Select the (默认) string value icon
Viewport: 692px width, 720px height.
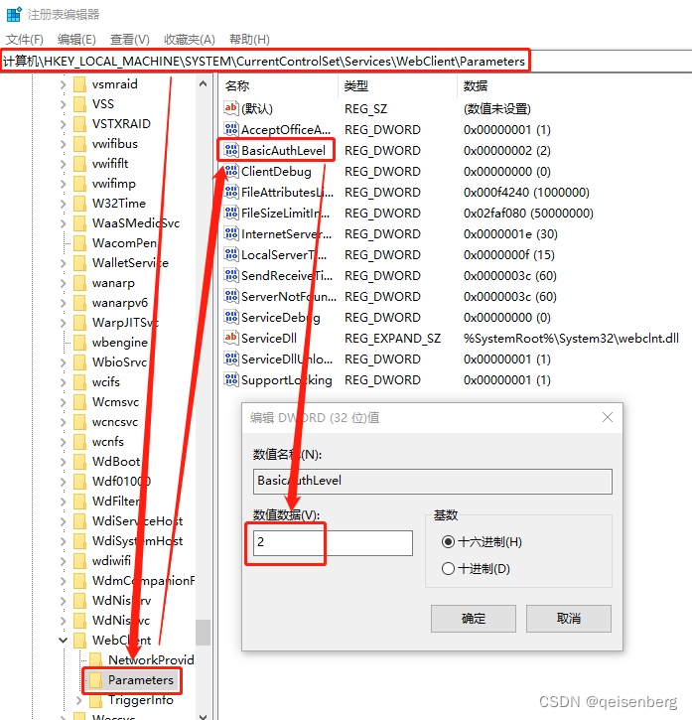[x=231, y=108]
